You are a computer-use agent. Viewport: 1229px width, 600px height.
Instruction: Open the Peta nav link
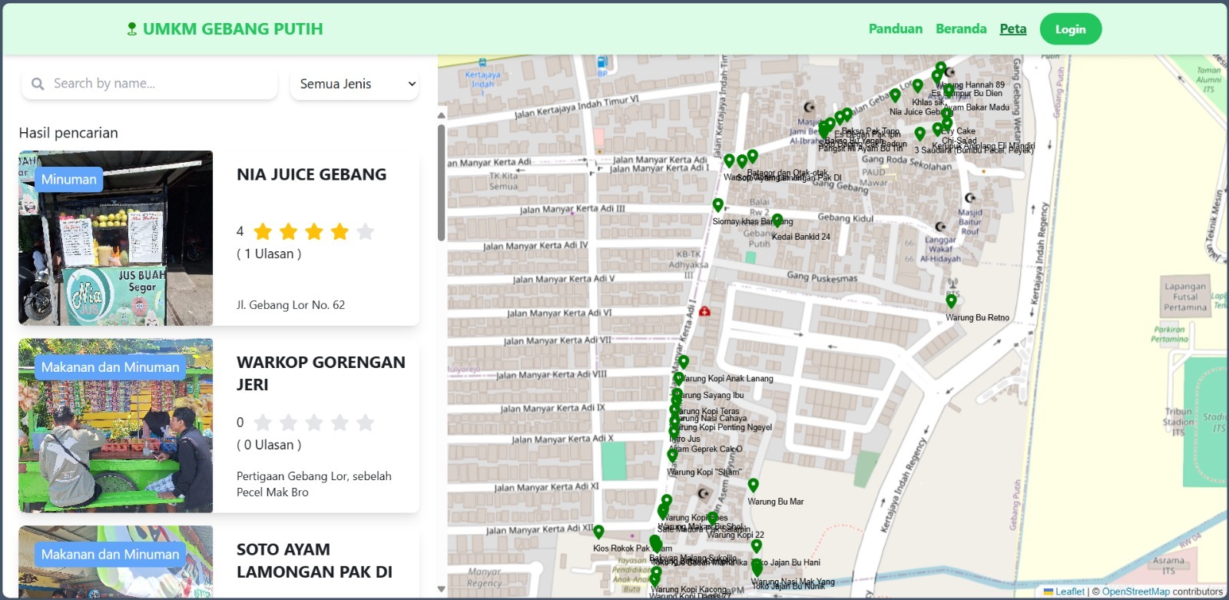tap(1012, 28)
